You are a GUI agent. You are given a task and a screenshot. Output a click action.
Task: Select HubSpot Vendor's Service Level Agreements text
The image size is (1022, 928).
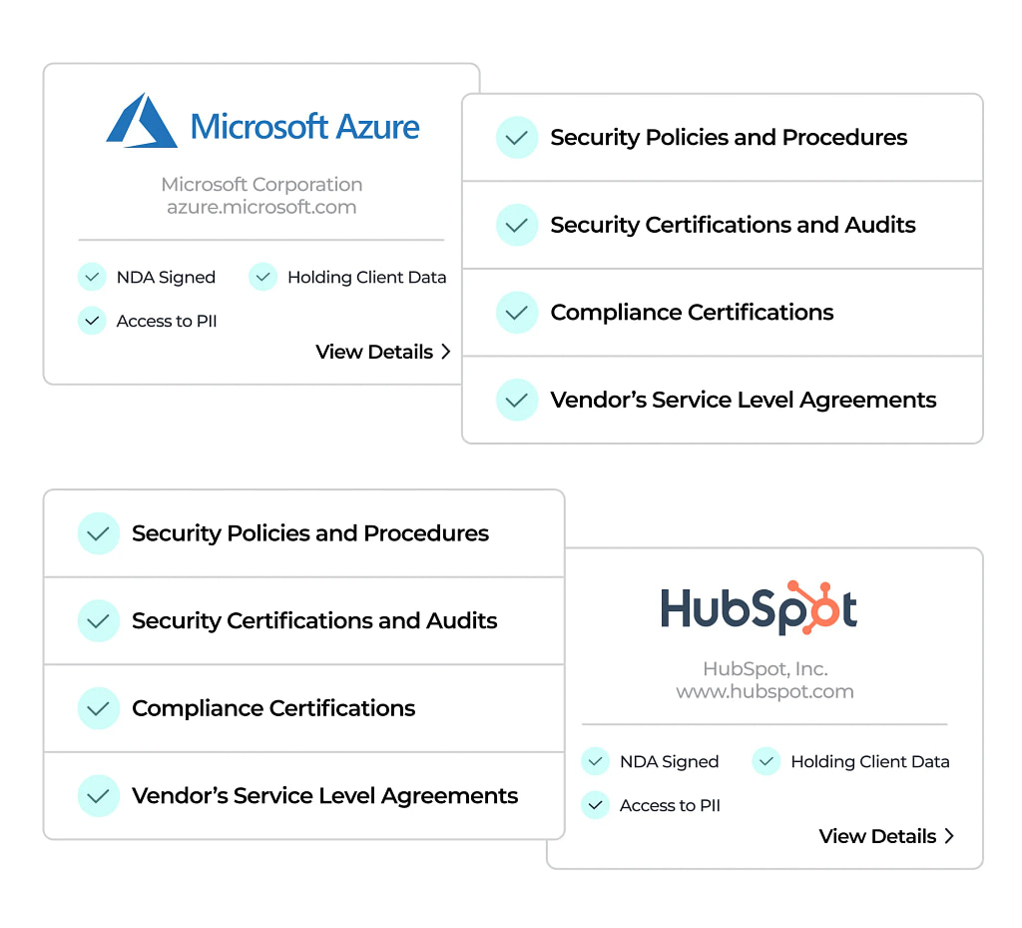coord(324,796)
